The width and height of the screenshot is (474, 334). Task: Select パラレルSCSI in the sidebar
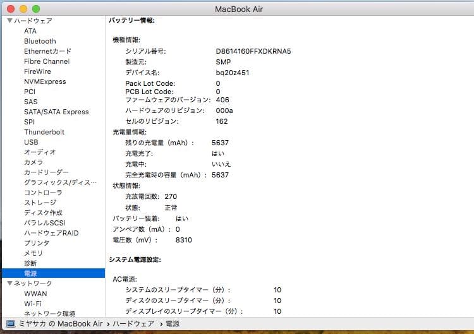45,223
